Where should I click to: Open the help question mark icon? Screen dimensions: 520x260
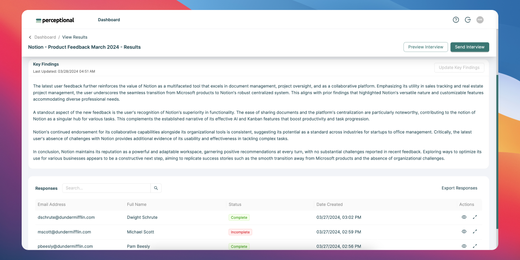[456, 20]
